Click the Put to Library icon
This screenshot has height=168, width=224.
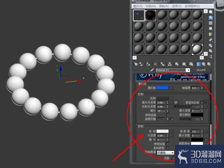[x=177, y=64]
